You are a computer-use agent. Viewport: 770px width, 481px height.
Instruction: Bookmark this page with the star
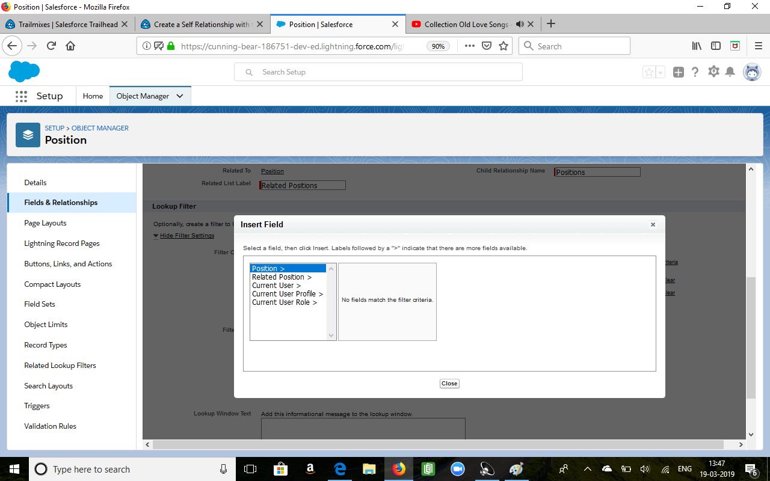504,46
